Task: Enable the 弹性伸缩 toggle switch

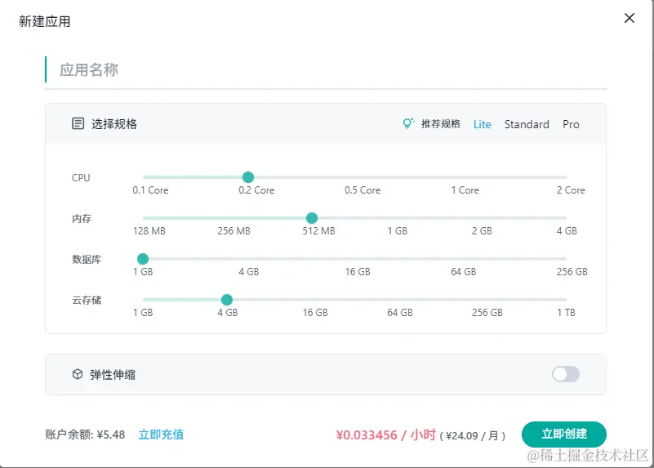Action: (565, 374)
